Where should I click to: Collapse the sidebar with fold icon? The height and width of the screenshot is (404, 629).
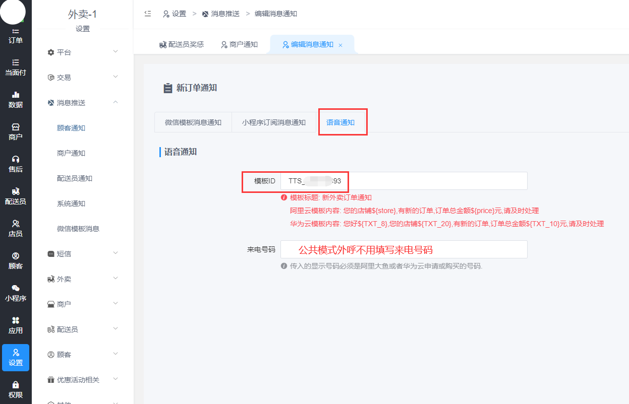(148, 14)
